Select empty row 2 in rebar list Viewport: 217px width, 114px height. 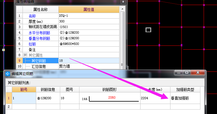[103, 107]
